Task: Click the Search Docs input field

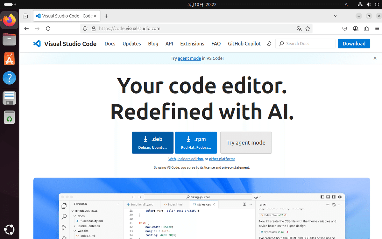Action: [305, 44]
